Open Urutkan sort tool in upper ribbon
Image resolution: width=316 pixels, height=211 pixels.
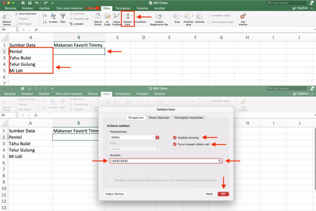53,18
